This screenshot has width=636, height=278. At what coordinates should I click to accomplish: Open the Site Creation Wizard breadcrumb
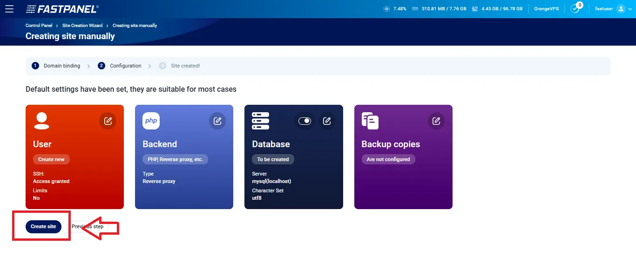[82, 25]
